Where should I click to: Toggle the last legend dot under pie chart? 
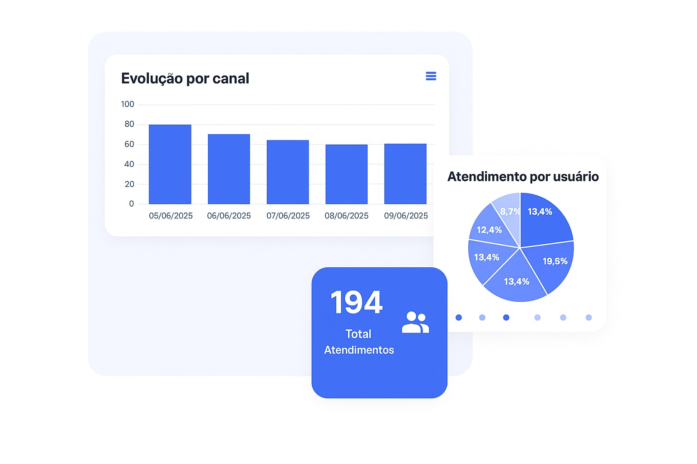589,317
